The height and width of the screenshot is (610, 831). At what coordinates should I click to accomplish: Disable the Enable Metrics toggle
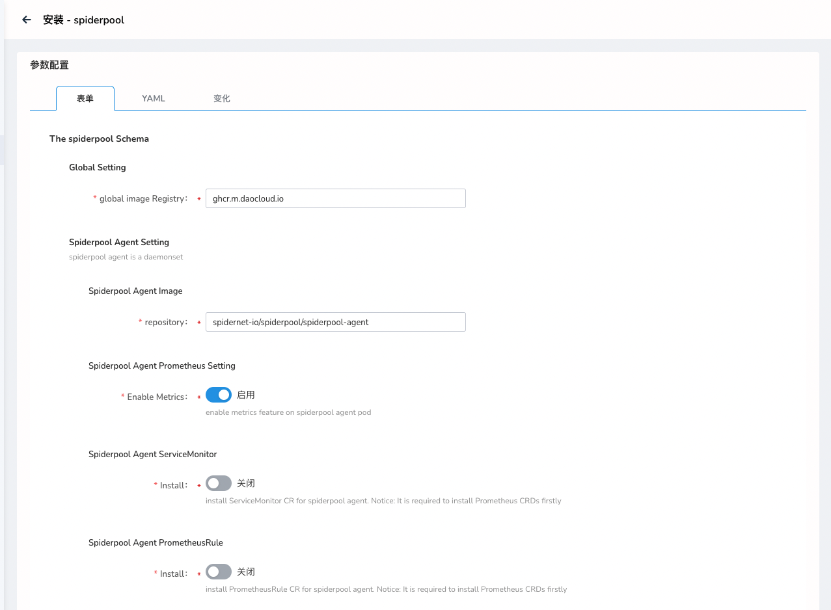click(219, 395)
